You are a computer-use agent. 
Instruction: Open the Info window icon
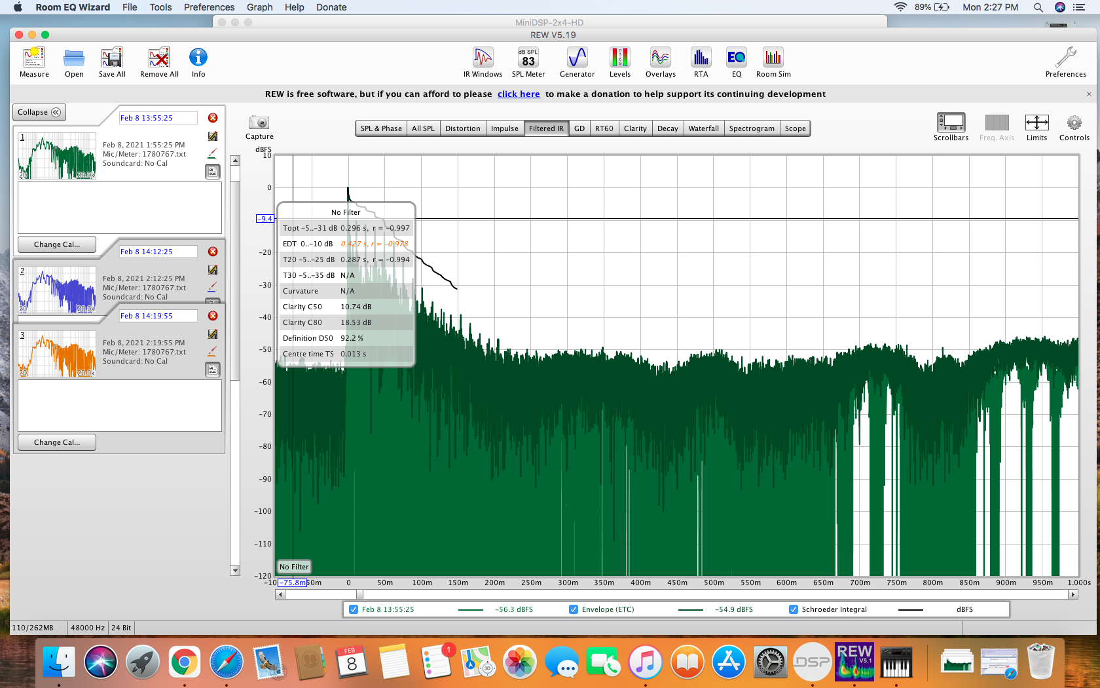tap(198, 62)
